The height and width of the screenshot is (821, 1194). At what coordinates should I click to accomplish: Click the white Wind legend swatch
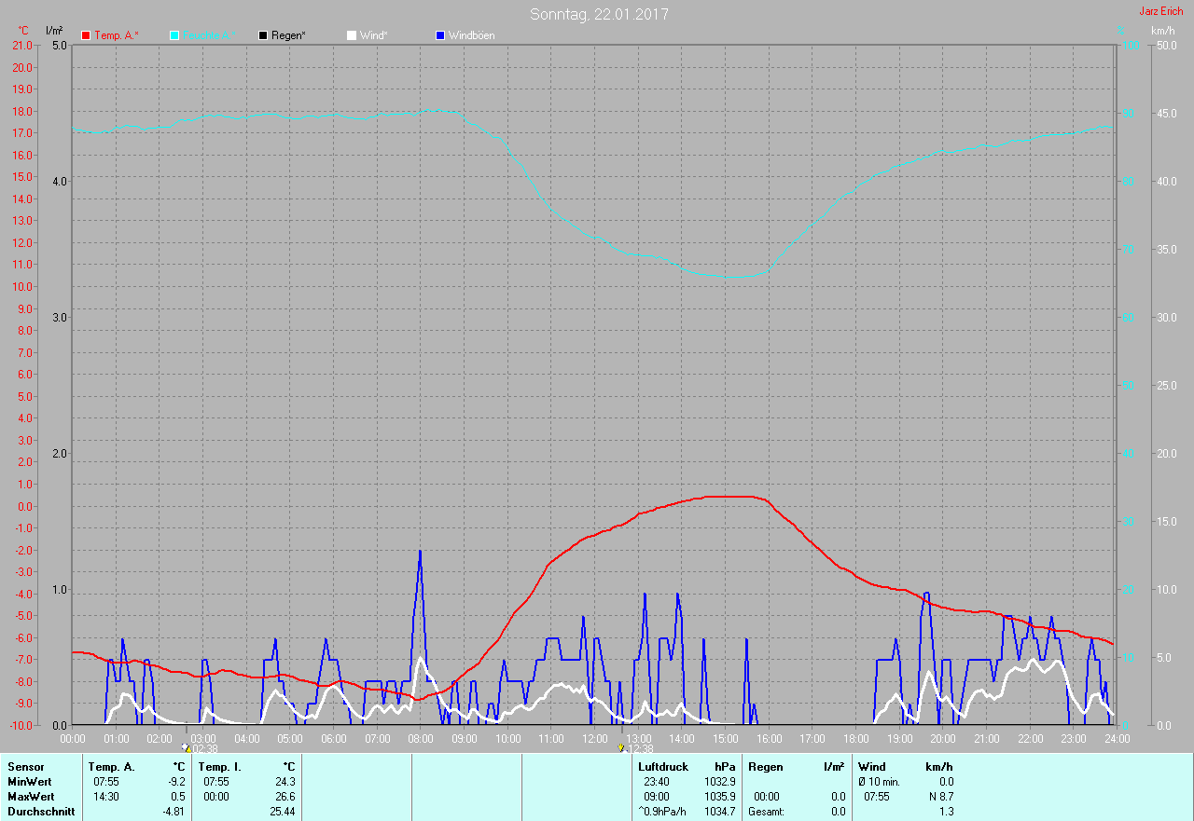(x=352, y=35)
